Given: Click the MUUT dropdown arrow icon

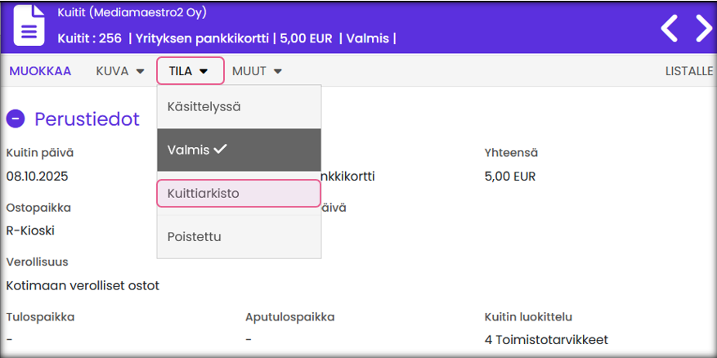Looking at the screenshot, I should pyautogui.click(x=278, y=72).
